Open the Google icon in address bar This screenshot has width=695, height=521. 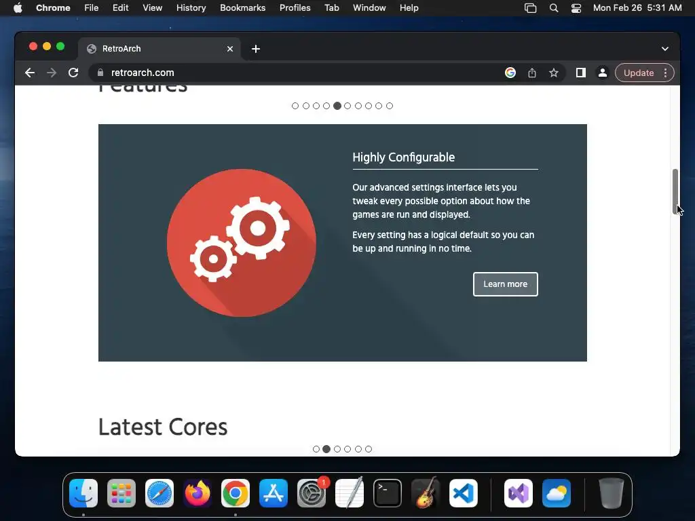510,73
